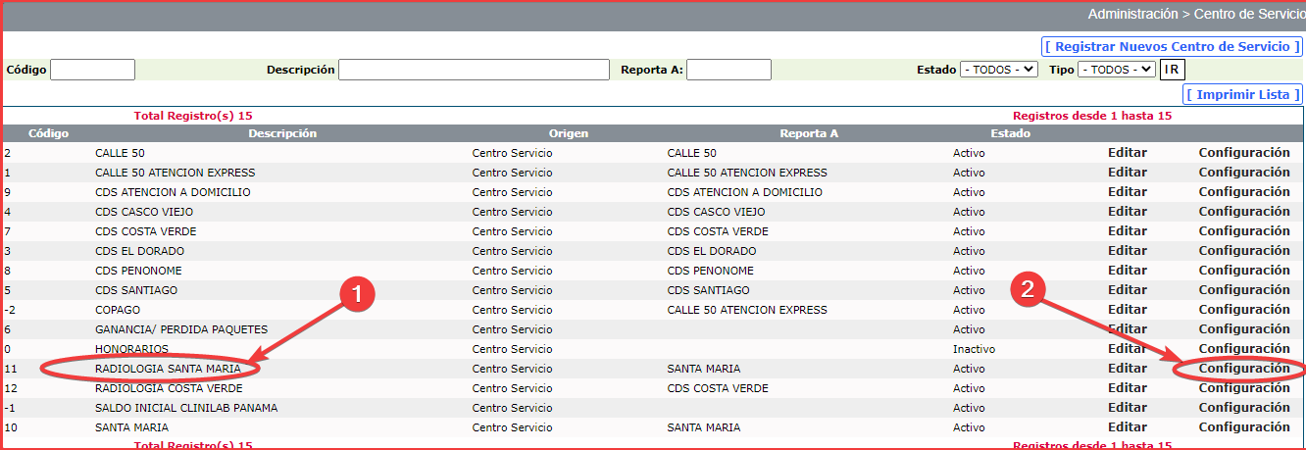Edit the RADIOLOGIA COSTA VERDE row

(1128, 388)
